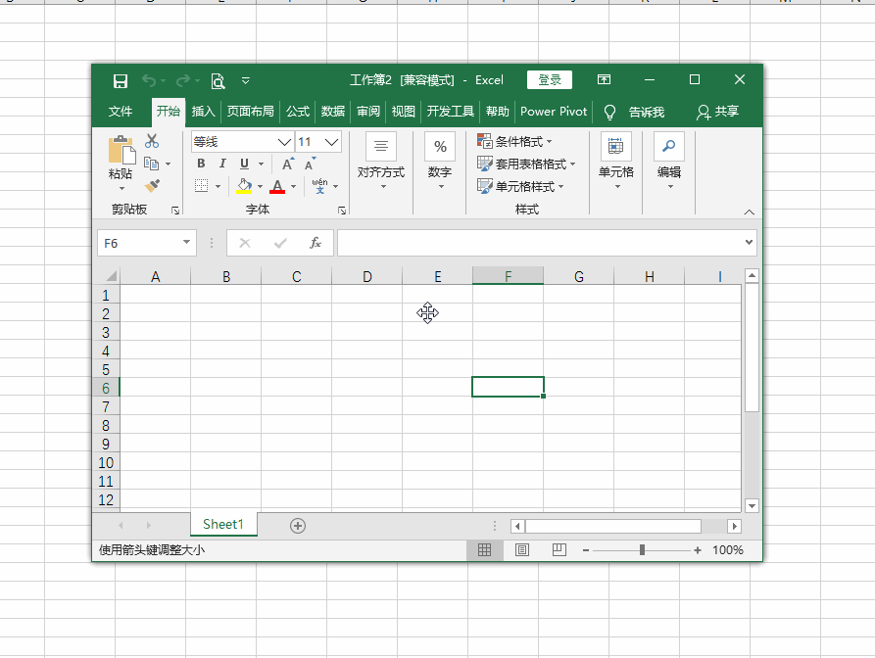
Task: Open Print Preview icon in quick access
Action: [x=218, y=81]
